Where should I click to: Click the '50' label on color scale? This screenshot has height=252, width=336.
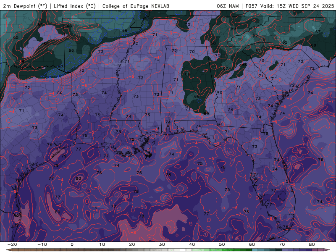(222, 244)
